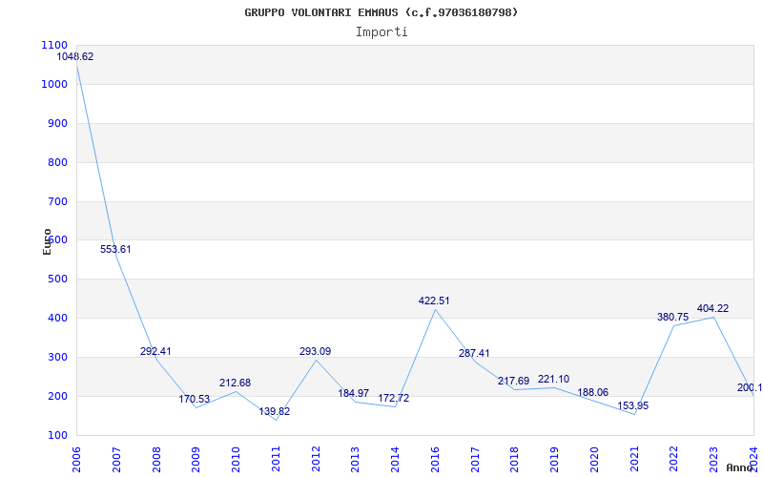
Task: Click the 287.41 value label
Action: coord(474,353)
